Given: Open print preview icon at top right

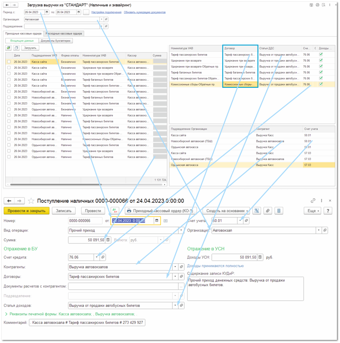Looking at the screenshot, I should pyautogui.click(x=324, y=5).
